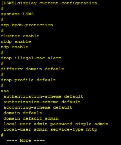
Task: Click the 'domain default_admin' line
Action: tap(31, 119)
